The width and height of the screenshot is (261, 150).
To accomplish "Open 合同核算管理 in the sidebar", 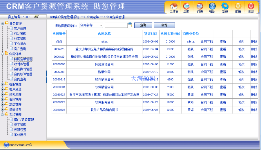I will (23, 74).
